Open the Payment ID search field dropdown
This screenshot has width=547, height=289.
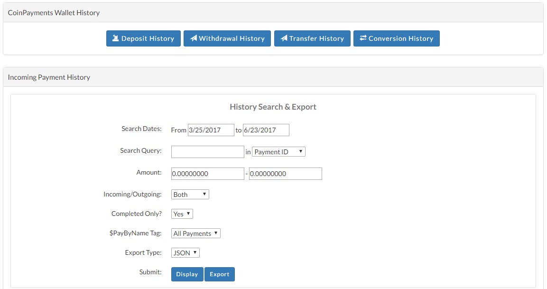[278, 152]
